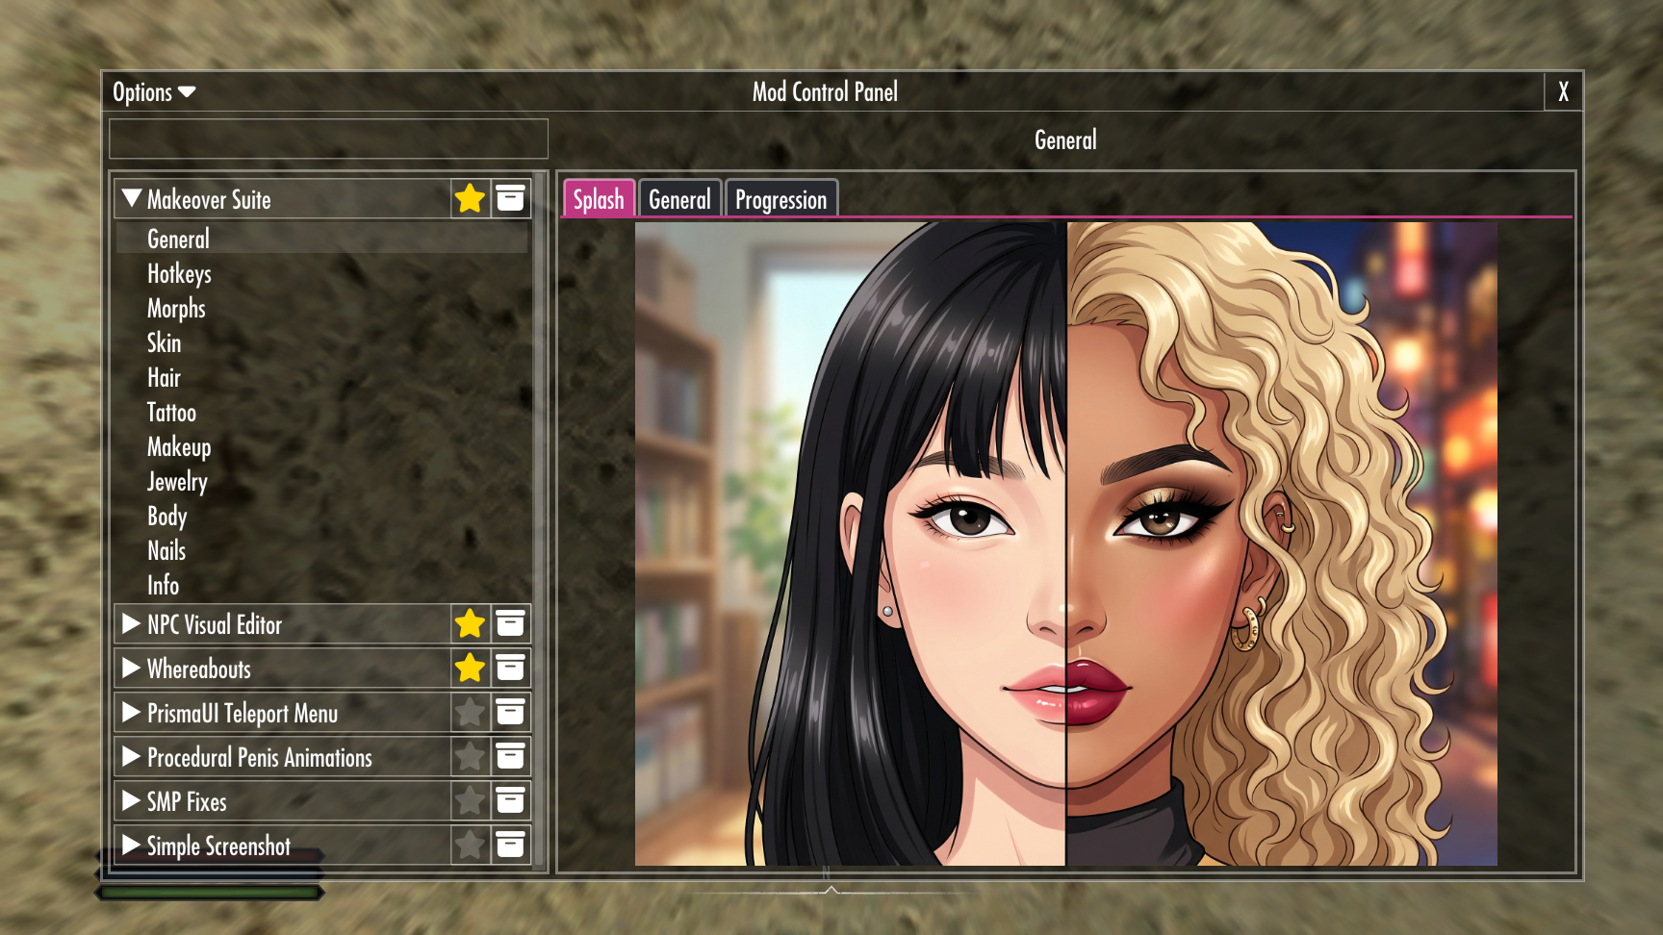
Task: Expand PrismaUI Teleport Menu entry
Action: click(x=132, y=712)
